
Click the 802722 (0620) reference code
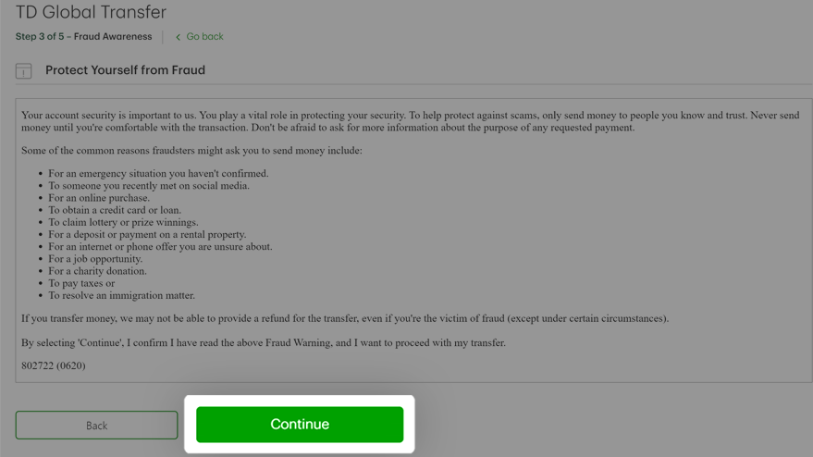point(54,365)
